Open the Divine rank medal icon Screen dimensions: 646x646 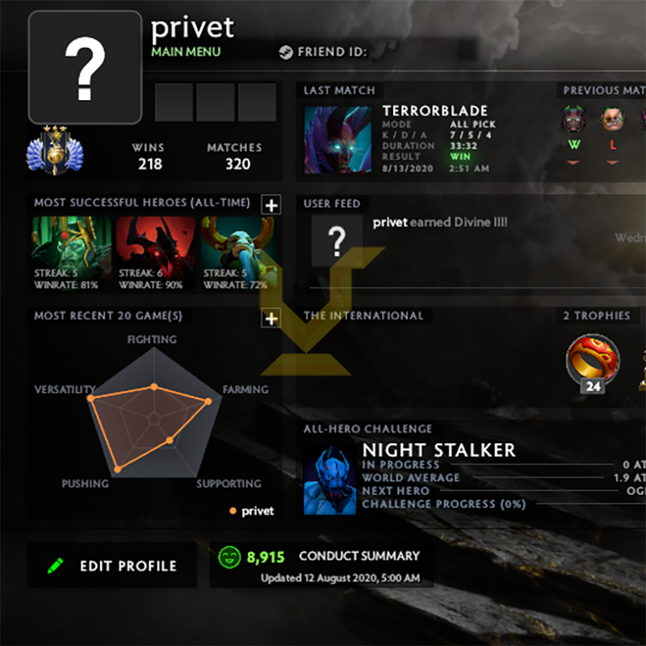[55, 150]
